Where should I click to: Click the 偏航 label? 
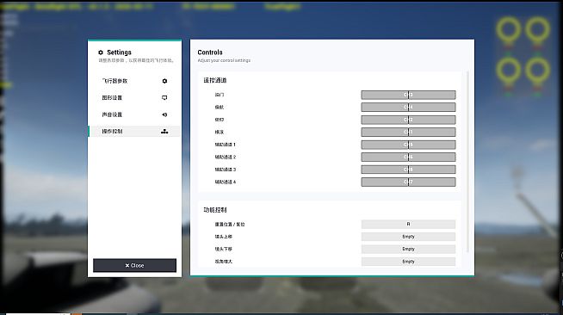[219, 108]
